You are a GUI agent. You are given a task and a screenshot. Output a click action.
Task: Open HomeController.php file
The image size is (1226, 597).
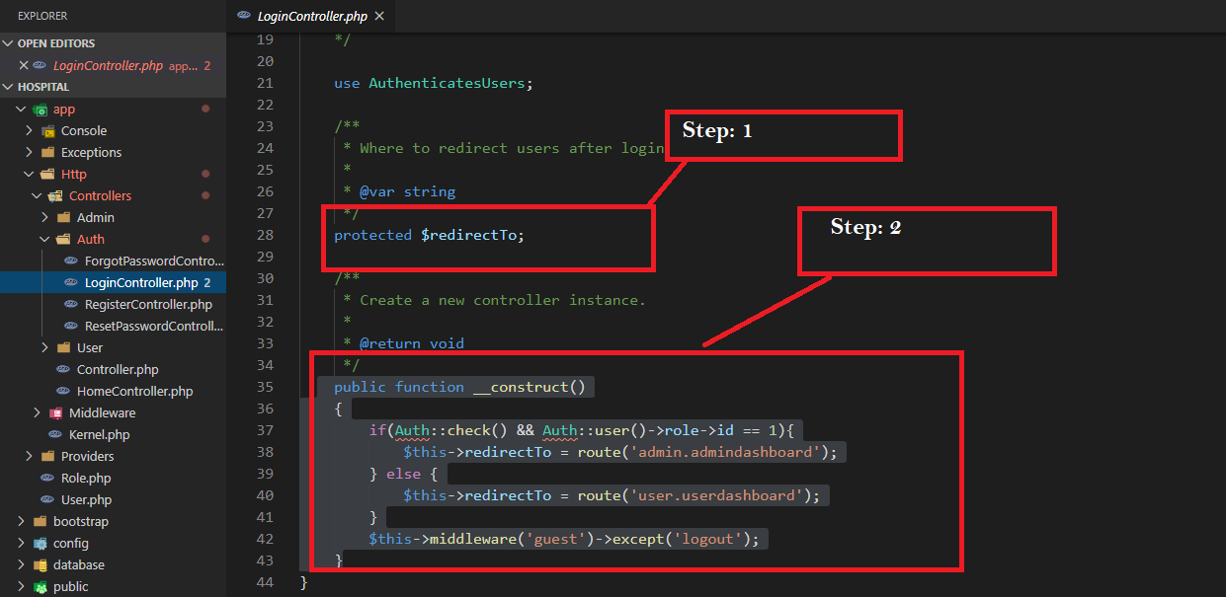134,392
